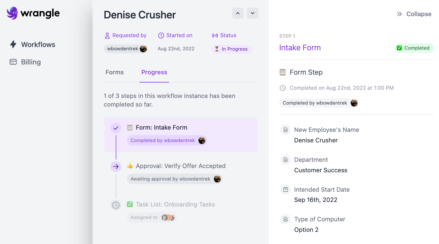Click the Wrangle octopus logo

pyautogui.click(x=12, y=13)
